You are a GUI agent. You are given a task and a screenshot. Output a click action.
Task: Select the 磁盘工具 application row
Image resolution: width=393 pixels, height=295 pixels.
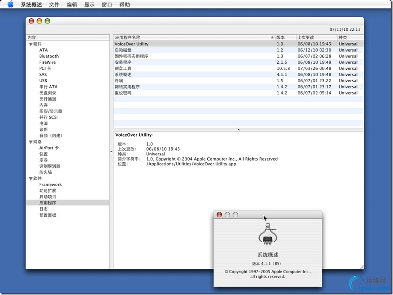[238, 69]
